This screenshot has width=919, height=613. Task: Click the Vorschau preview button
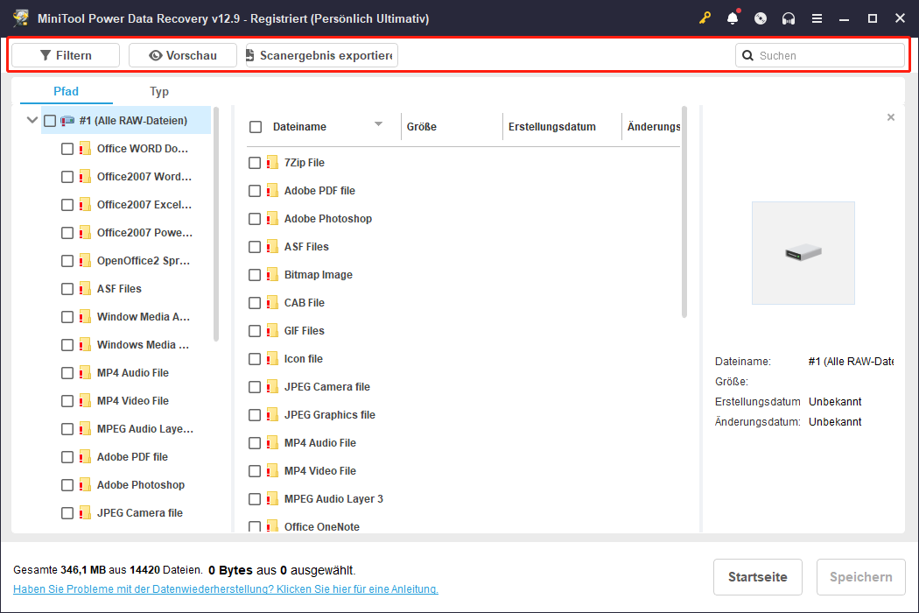click(183, 55)
